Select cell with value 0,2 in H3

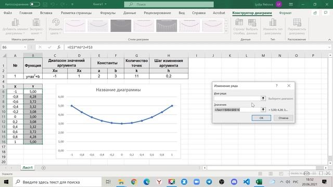[x=169, y=76]
